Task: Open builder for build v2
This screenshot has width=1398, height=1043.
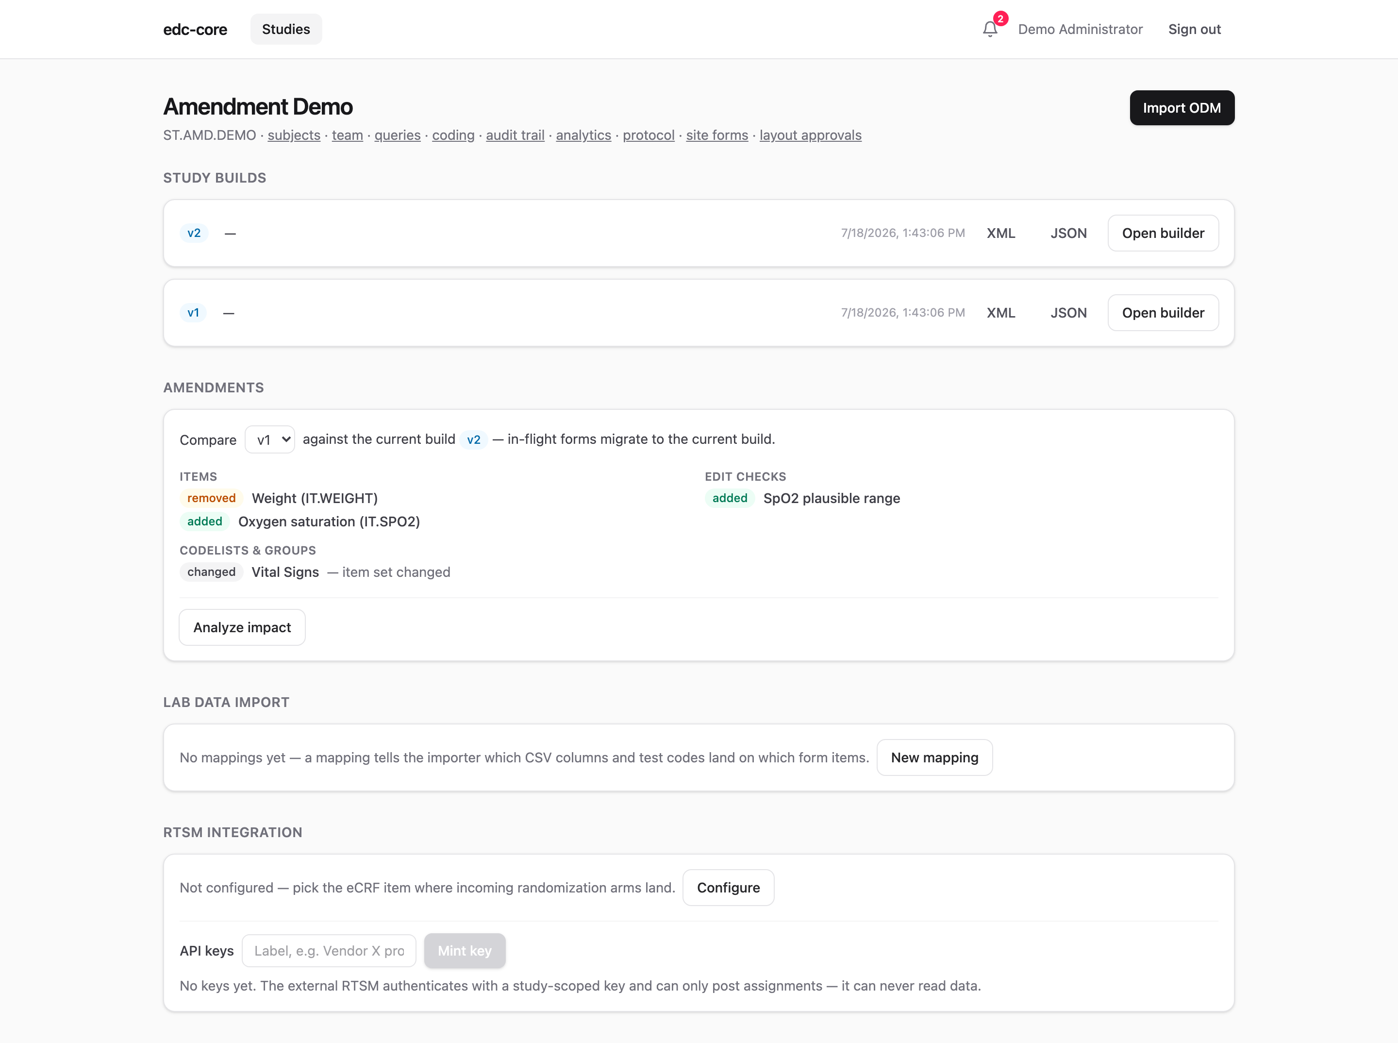Action: click(x=1163, y=233)
